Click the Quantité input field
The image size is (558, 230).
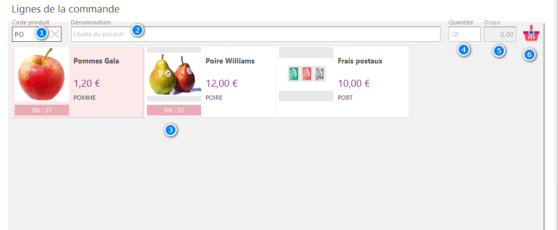click(464, 34)
